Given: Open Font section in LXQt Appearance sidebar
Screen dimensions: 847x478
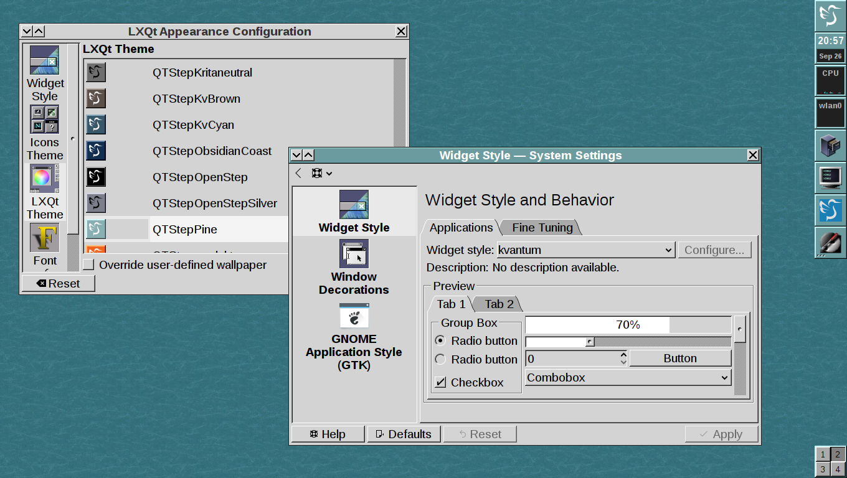Looking at the screenshot, I should 45,246.
